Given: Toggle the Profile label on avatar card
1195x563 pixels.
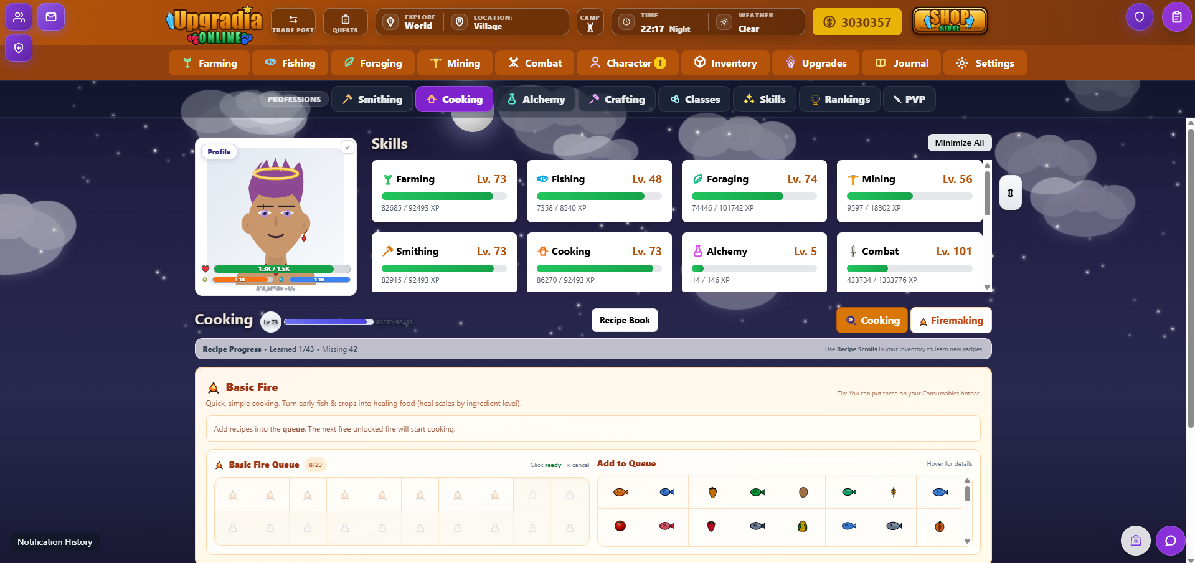Looking at the screenshot, I should 219,152.
